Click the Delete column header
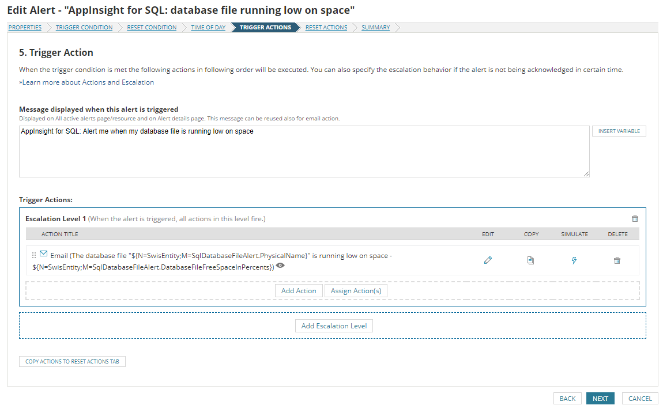This screenshot has height=409, width=663. 618,234
